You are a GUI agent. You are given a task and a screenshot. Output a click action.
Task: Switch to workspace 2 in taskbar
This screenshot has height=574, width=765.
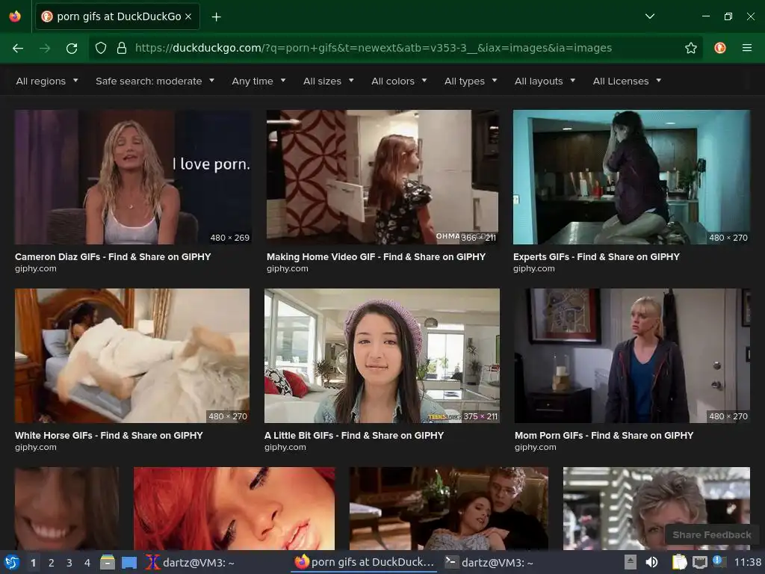pyautogui.click(x=52, y=563)
